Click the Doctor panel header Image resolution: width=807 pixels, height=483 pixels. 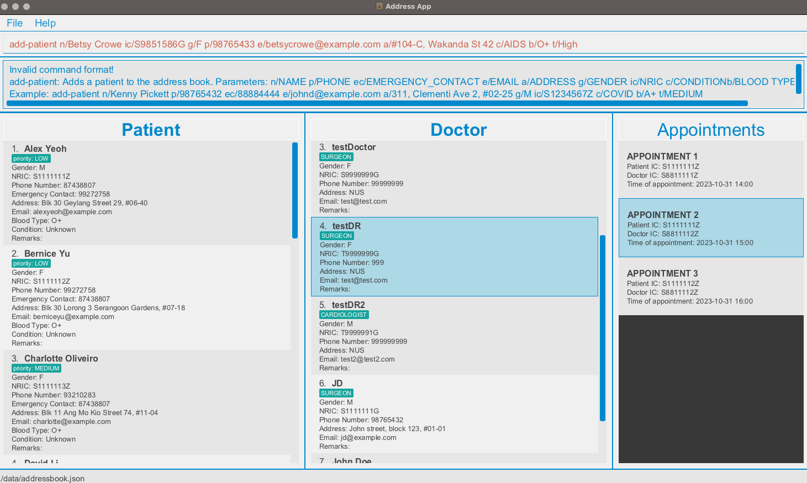pyautogui.click(x=458, y=130)
